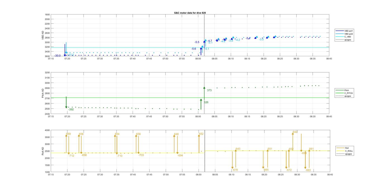Click the '648' roll data label
Screen dimensions: 391x193
pyautogui.click(x=176, y=134)
